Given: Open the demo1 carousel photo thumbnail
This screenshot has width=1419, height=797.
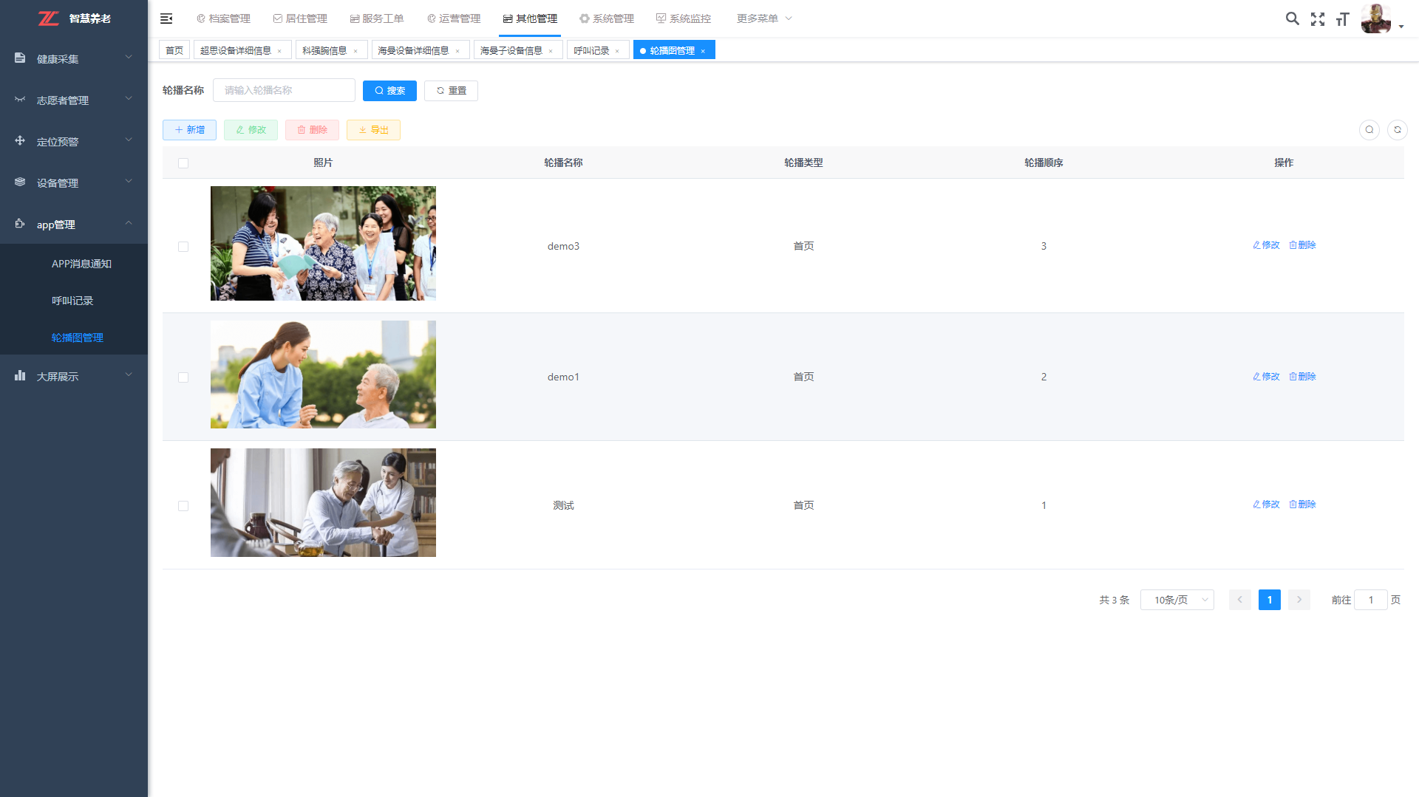Looking at the screenshot, I should tap(323, 374).
